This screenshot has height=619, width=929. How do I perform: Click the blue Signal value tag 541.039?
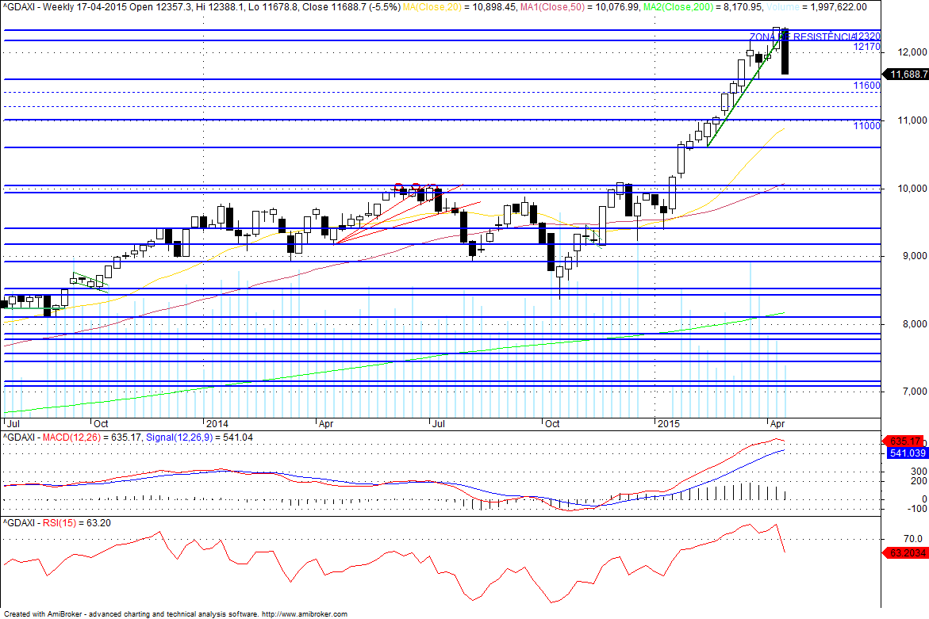[907, 453]
